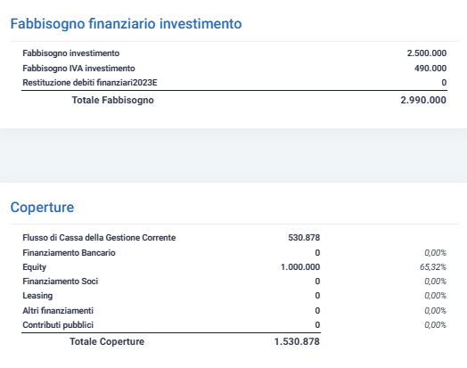Click the Totale Fabbisogno label
The width and height of the screenshot is (467, 368).
(113, 100)
